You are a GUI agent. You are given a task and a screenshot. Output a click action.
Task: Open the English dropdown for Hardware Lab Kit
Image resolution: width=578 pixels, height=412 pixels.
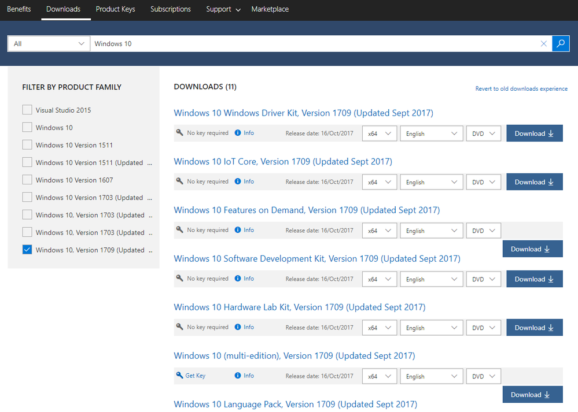(431, 328)
